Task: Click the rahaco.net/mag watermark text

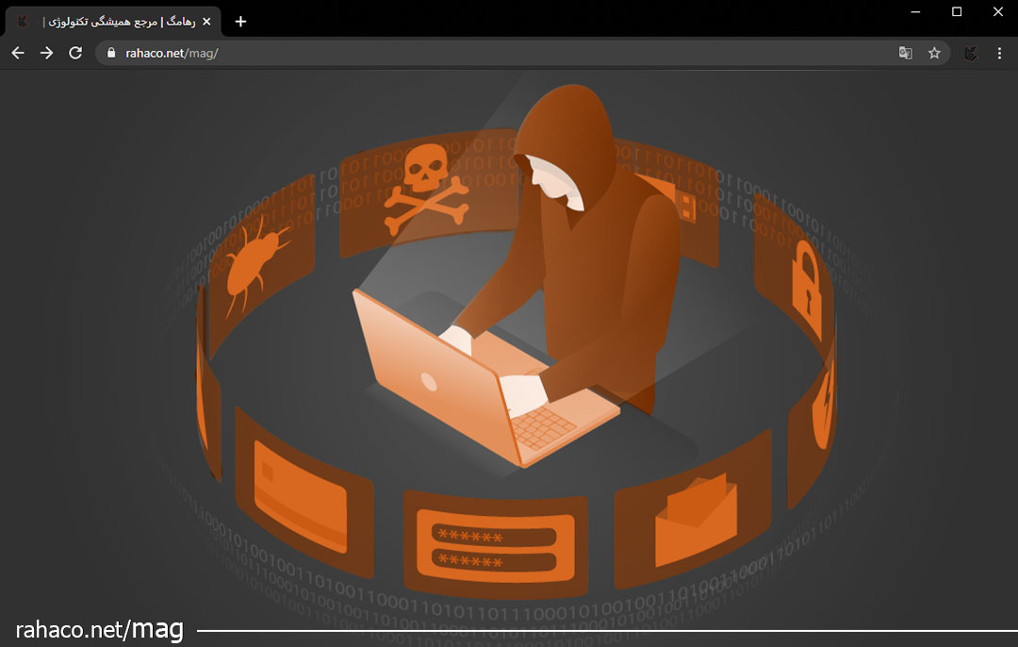Action: click(99, 629)
